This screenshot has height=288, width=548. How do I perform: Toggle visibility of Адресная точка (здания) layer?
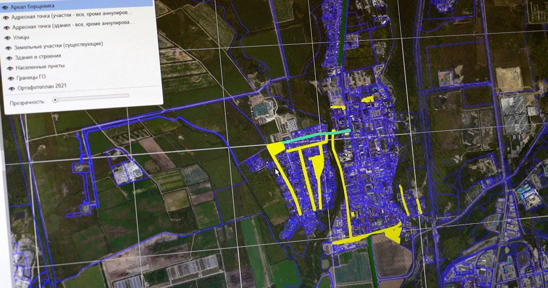coord(6,28)
